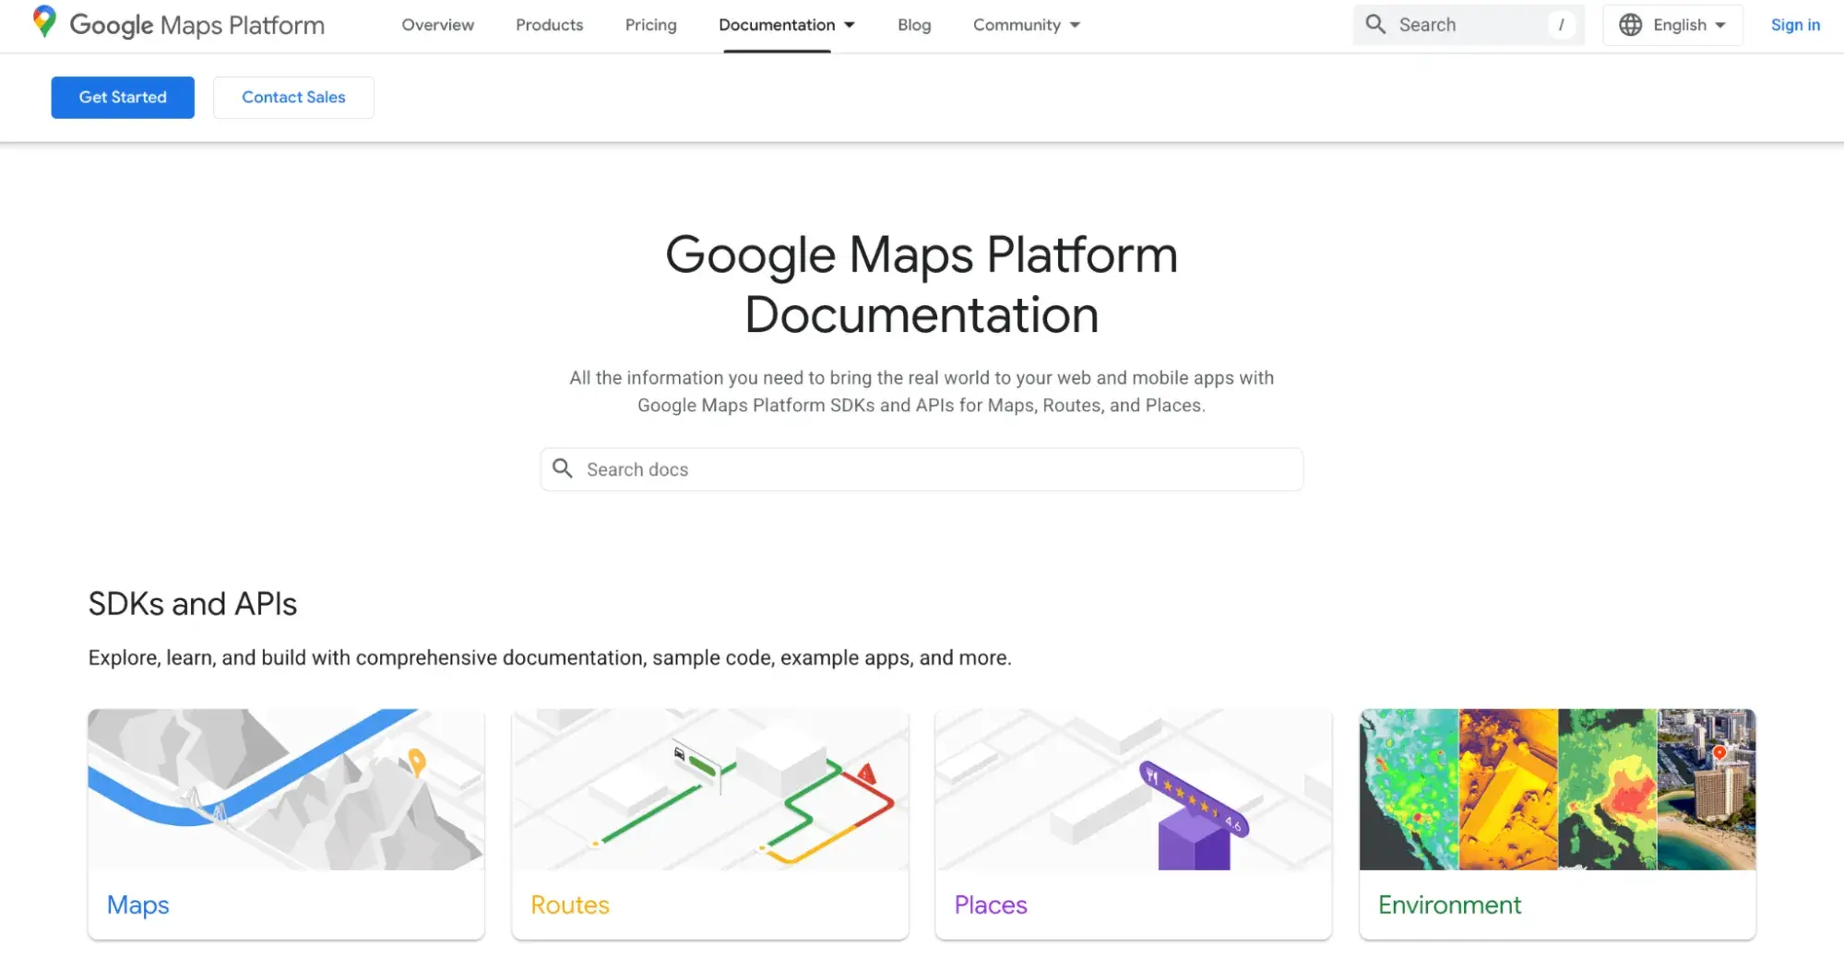Select Products in the top navigation

549,25
